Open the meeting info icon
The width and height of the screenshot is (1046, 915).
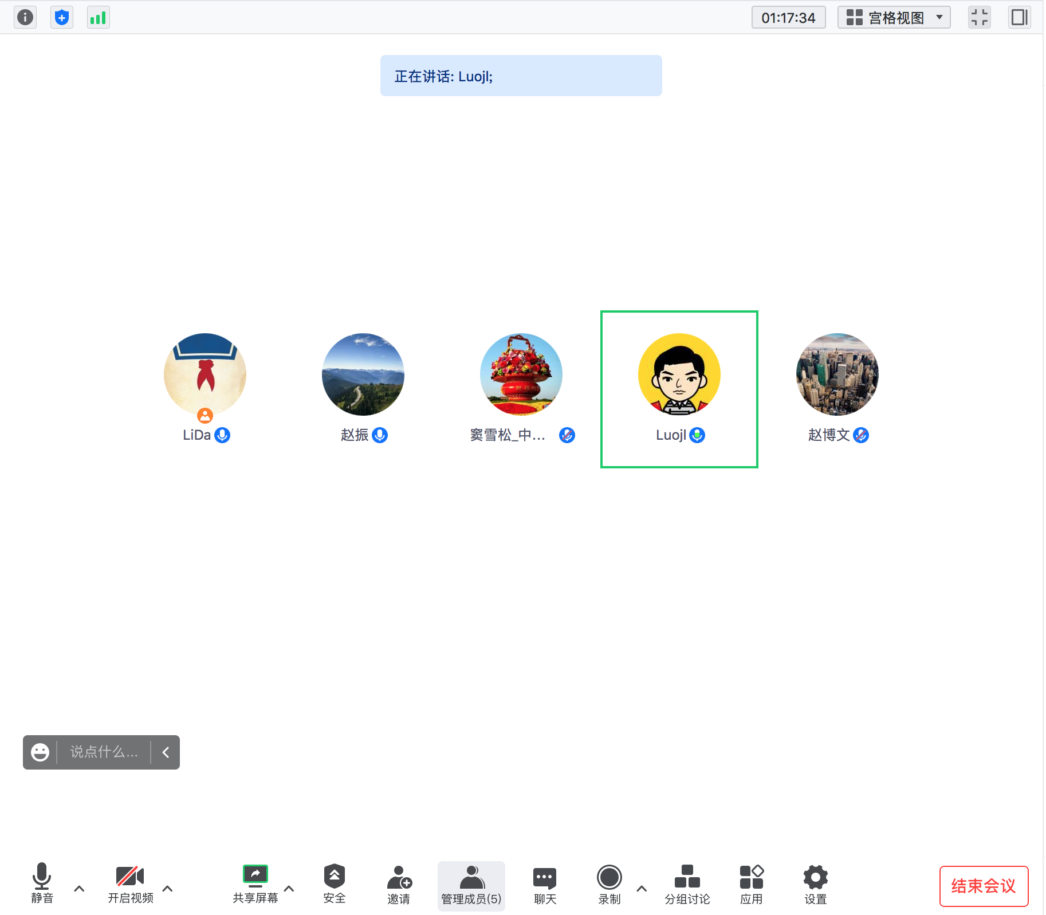click(x=25, y=17)
